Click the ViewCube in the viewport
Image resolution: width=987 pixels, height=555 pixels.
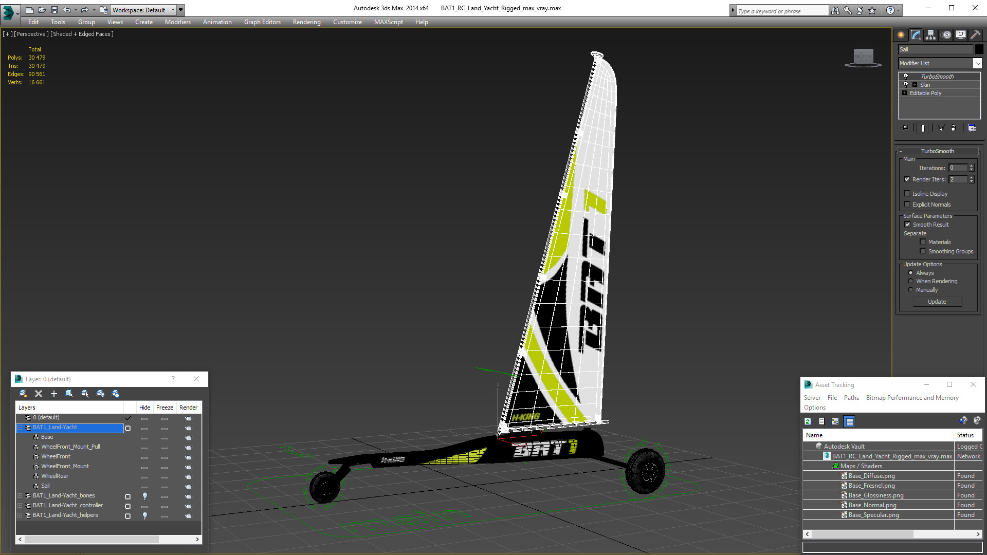coord(863,58)
